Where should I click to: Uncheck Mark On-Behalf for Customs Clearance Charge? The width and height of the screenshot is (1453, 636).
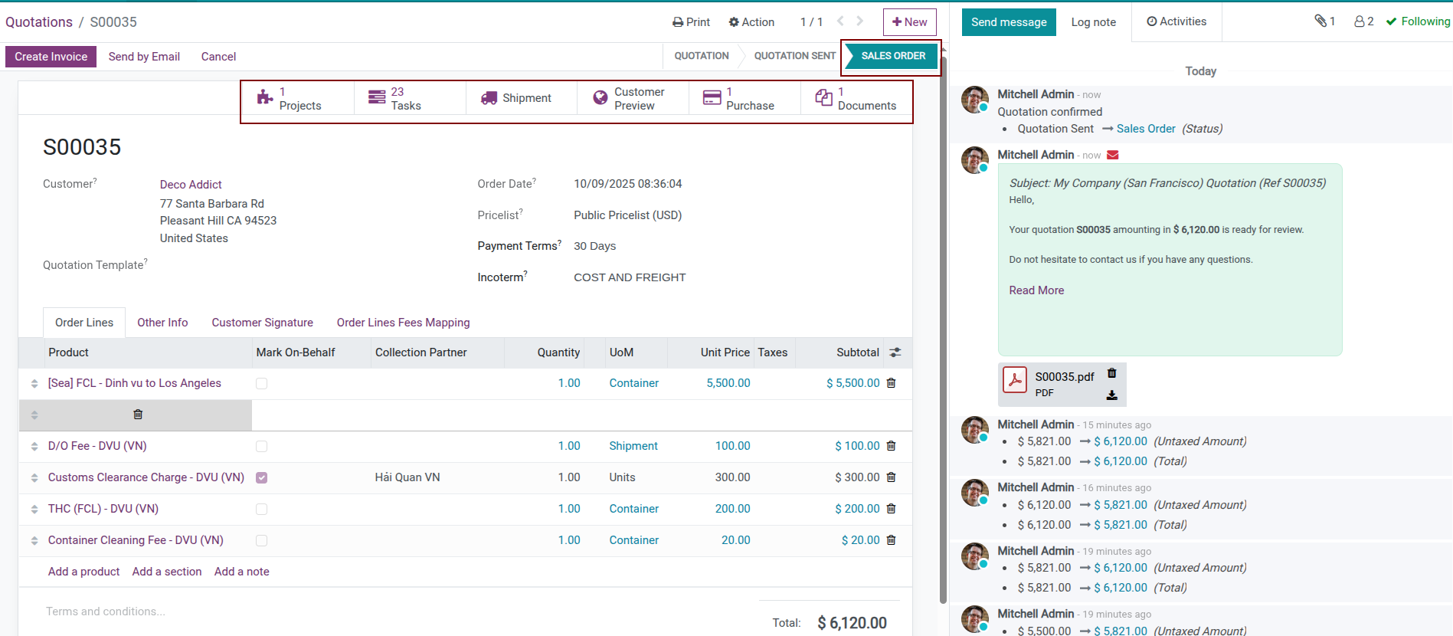(x=262, y=477)
